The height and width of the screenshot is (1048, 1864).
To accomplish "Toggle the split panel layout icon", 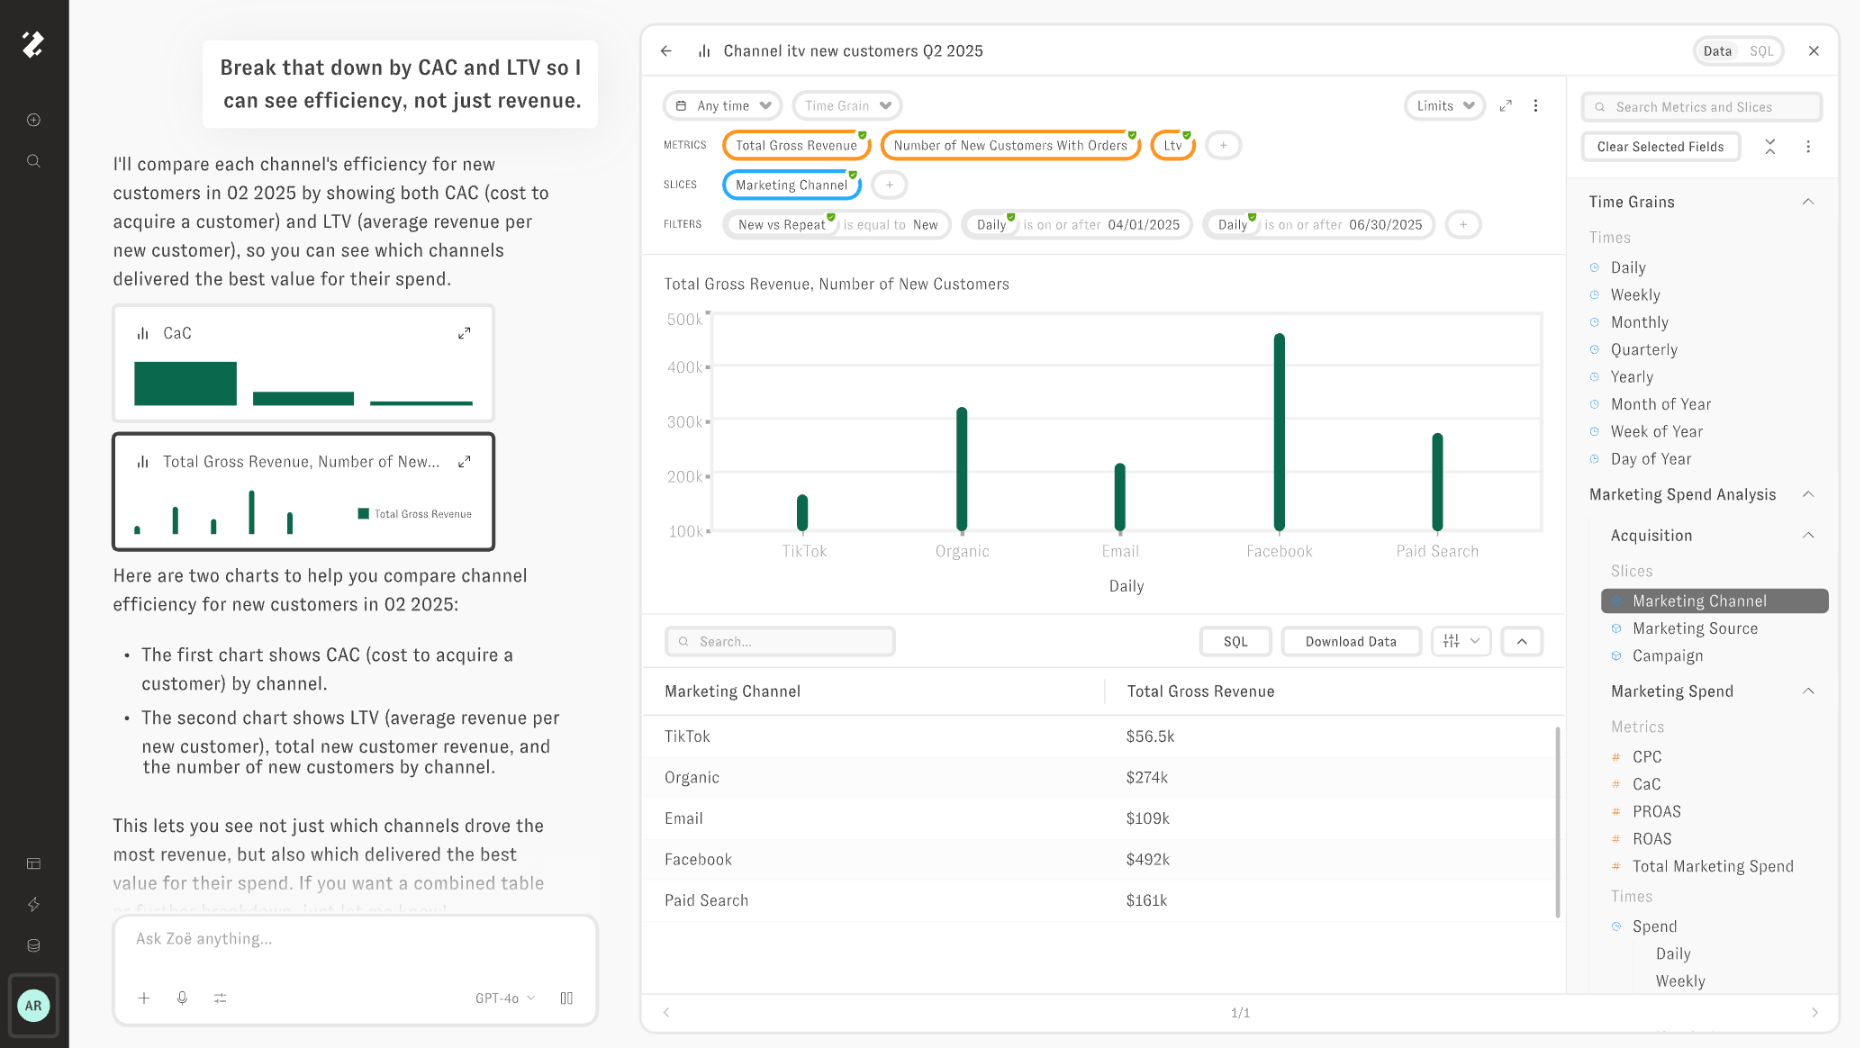I will coord(566,998).
